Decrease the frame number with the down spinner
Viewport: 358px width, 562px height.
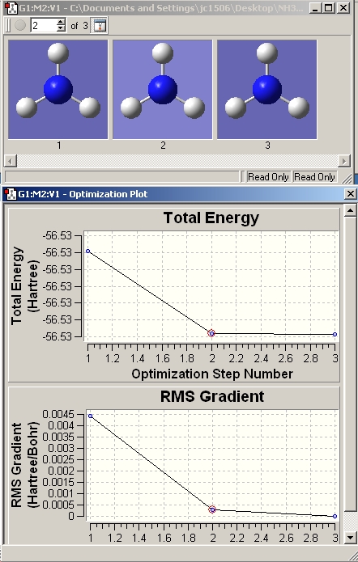click(x=61, y=28)
